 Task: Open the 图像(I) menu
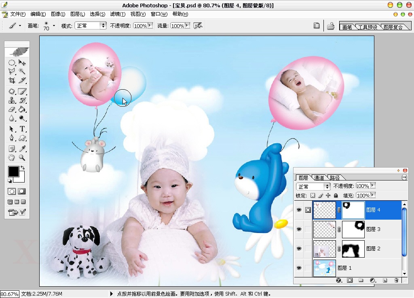58,14
